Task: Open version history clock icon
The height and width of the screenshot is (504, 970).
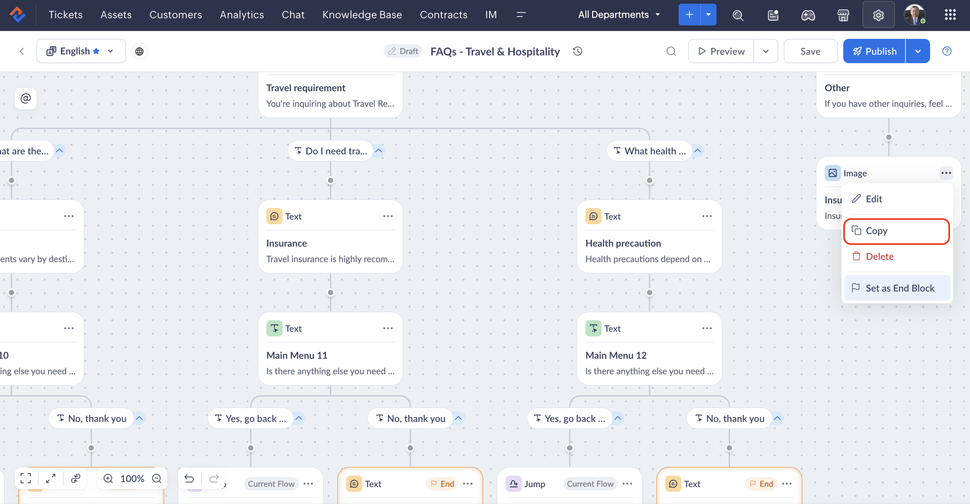Action: [x=577, y=51]
